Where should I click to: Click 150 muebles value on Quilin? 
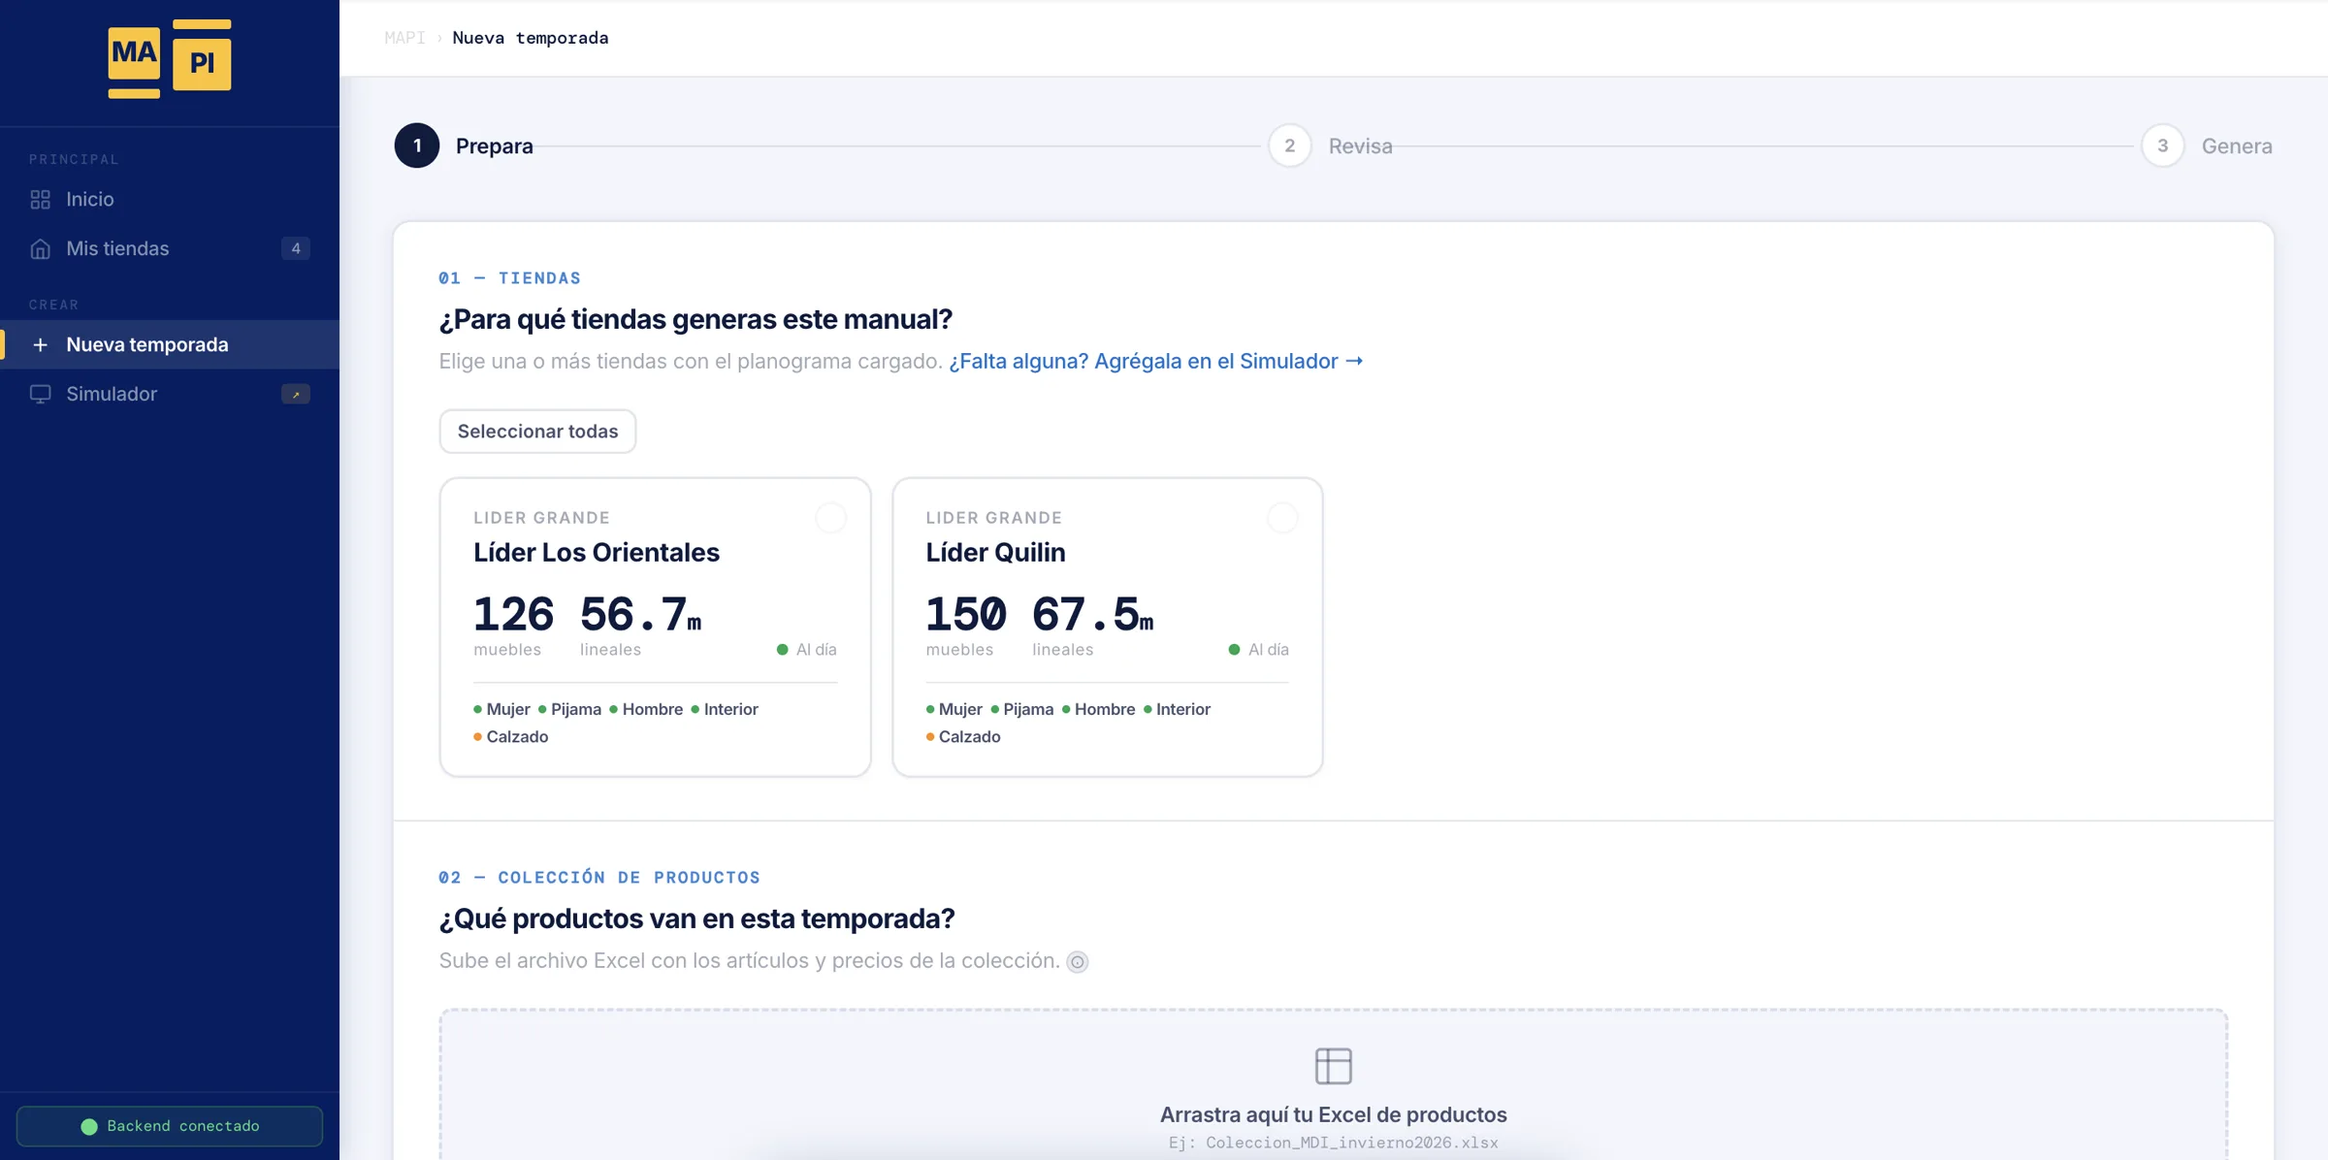tap(965, 615)
